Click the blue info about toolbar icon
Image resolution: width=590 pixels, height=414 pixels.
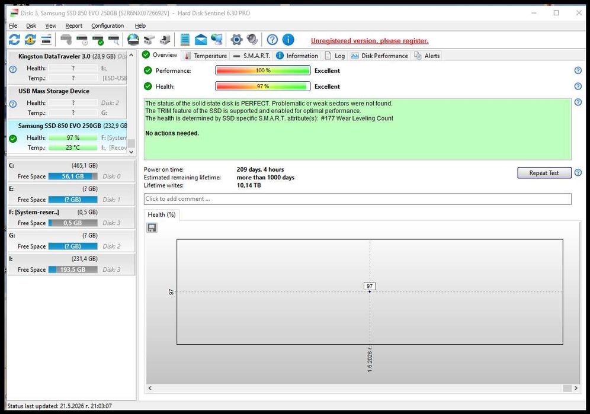pos(288,40)
